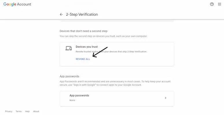Viewport: 224px width, 115px height.
Task: Expand App passwords using the chevron arrow
Action: click(166, 98)
